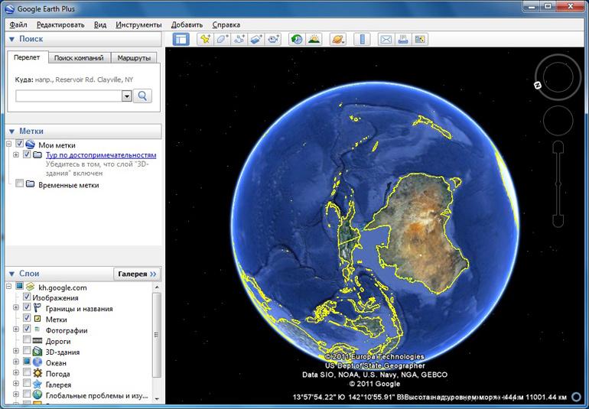Click the layers list scrollbar down arrow
This screenshot has width=589, height=409.
click(157, 399)
